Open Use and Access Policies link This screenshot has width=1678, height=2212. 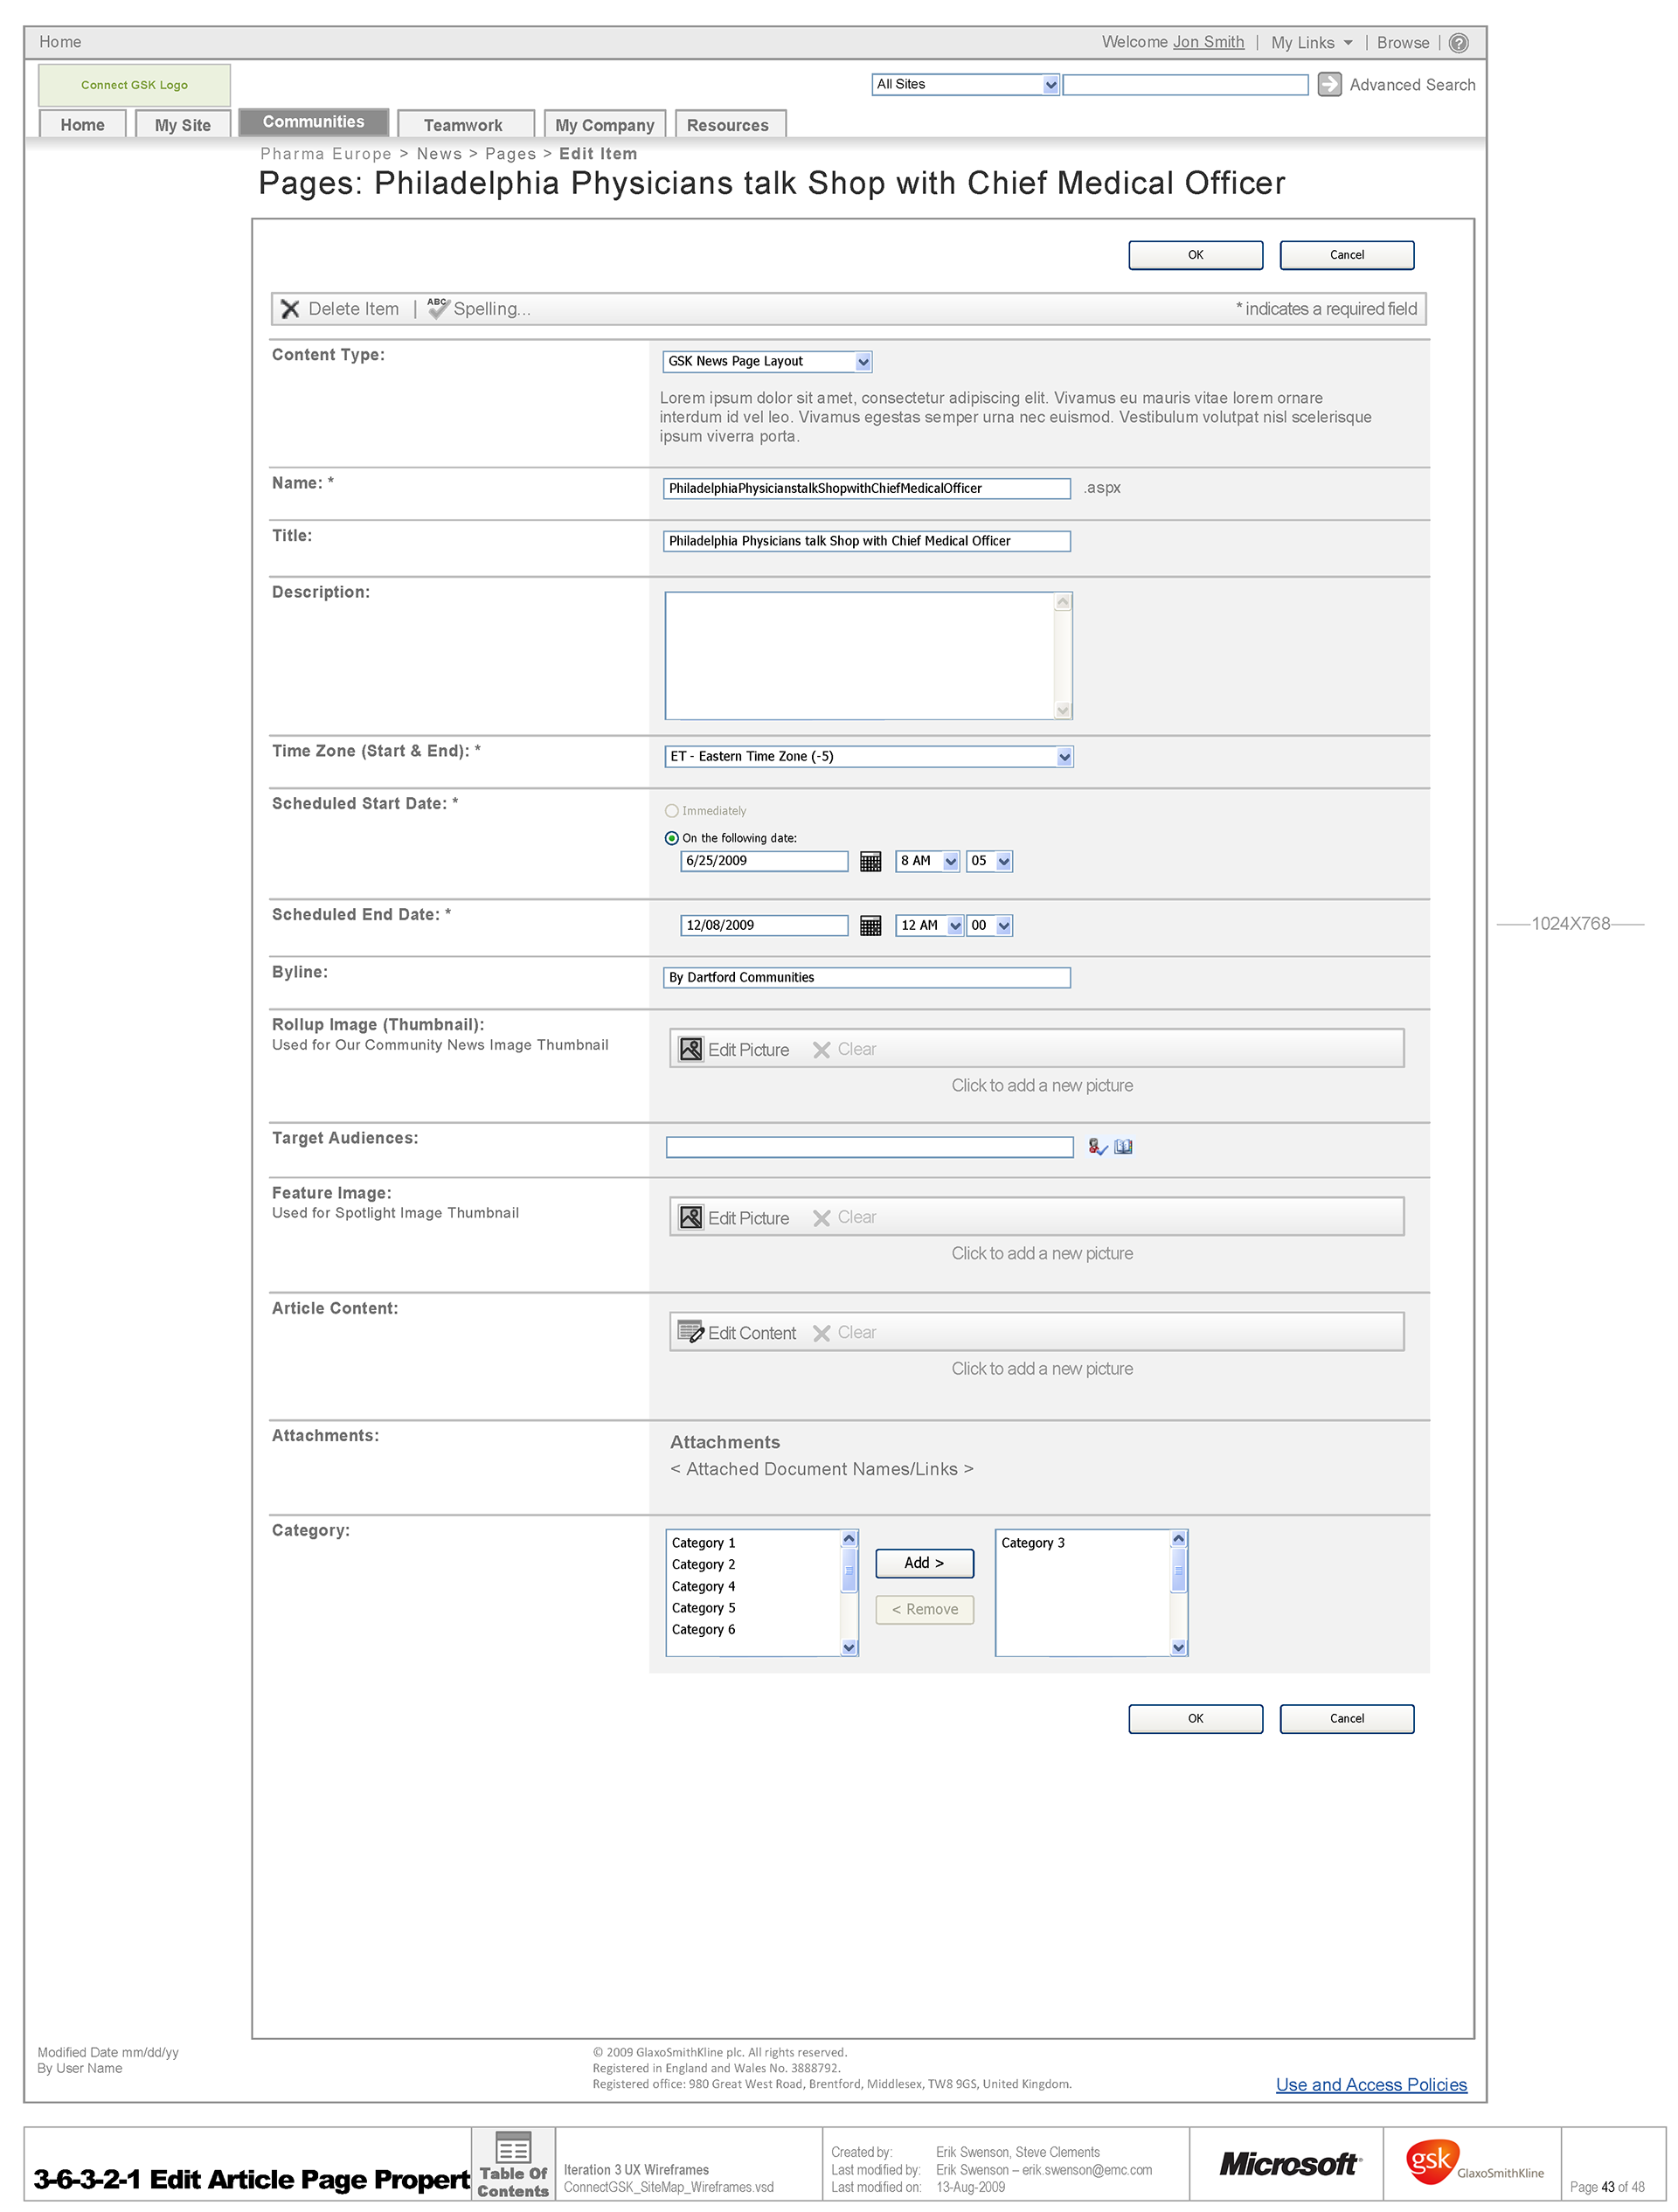pos(1370,2085)
